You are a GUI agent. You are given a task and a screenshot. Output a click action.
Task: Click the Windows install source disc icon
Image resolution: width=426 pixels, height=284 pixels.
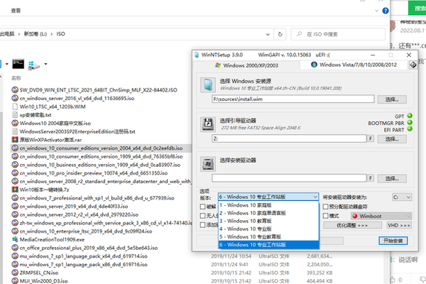[x=208, y=84]
